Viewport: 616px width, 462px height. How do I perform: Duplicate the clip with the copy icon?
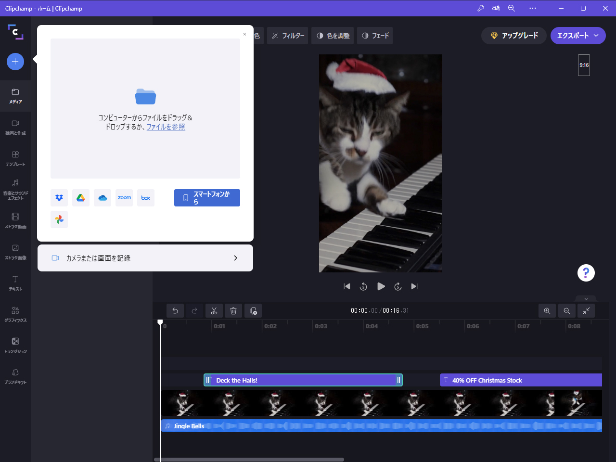point(253,310)
